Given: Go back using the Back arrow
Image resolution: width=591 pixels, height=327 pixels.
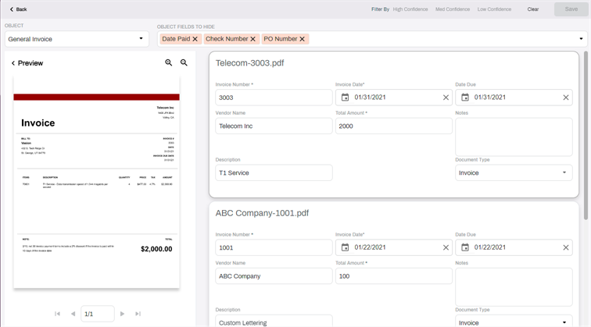Looking at the screenshot, I should (18, 9).
